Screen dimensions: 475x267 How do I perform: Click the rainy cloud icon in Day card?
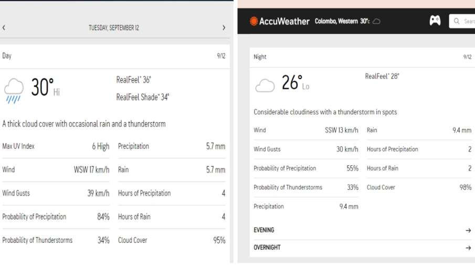(x=14, y=91)
